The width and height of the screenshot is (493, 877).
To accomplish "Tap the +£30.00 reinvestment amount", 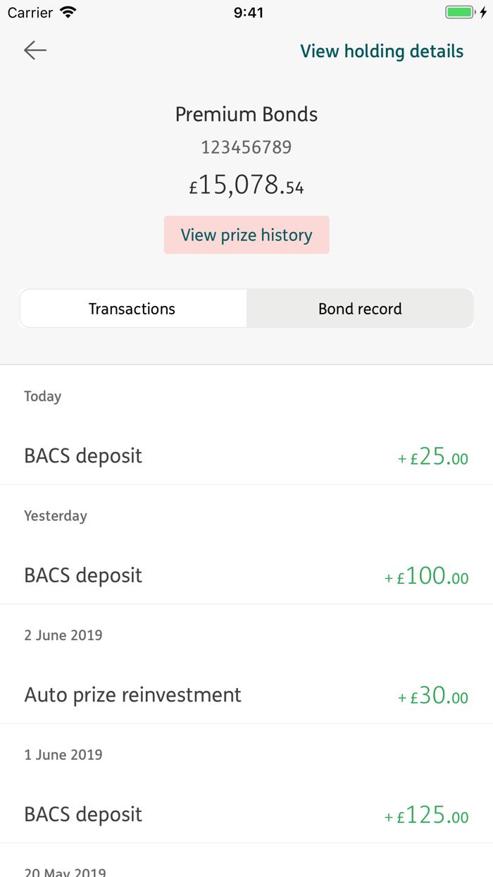I will point(433,697).
